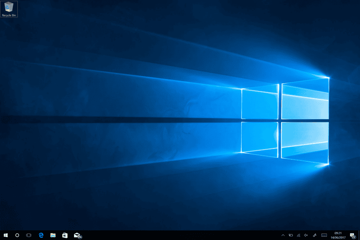Click the battery status icon

[290, 235]
